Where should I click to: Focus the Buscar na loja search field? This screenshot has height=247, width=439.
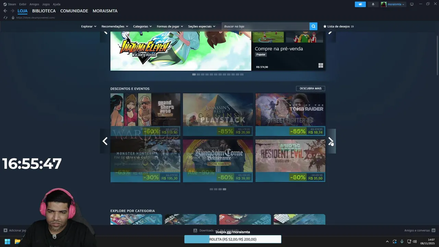tap(266, 26)
